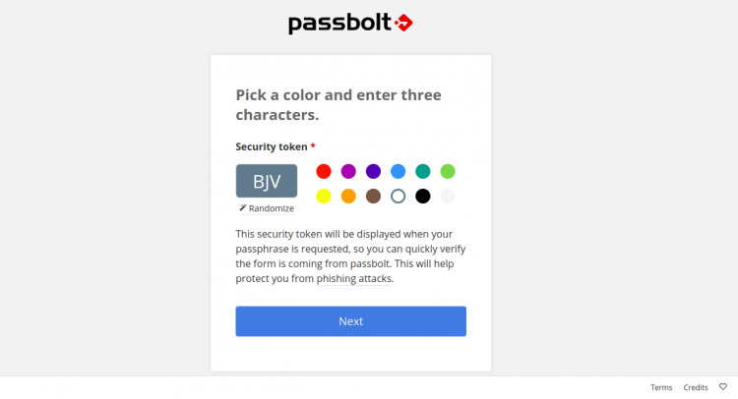Click the selected slate gray swatch
Image resolution: width=738 pixels, height=399 pixels.
[398, 196]
